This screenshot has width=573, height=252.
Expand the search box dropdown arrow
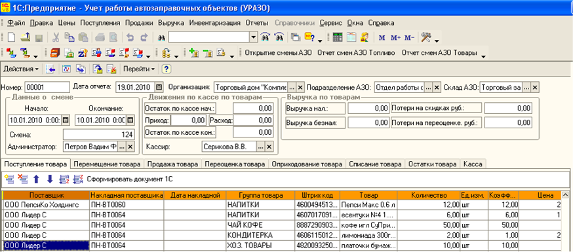click(254, 37)
